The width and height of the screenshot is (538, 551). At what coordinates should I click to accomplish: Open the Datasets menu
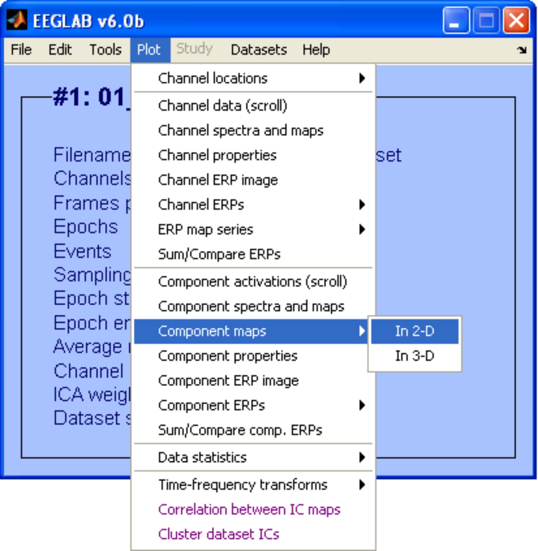click(x=259, y=50)
